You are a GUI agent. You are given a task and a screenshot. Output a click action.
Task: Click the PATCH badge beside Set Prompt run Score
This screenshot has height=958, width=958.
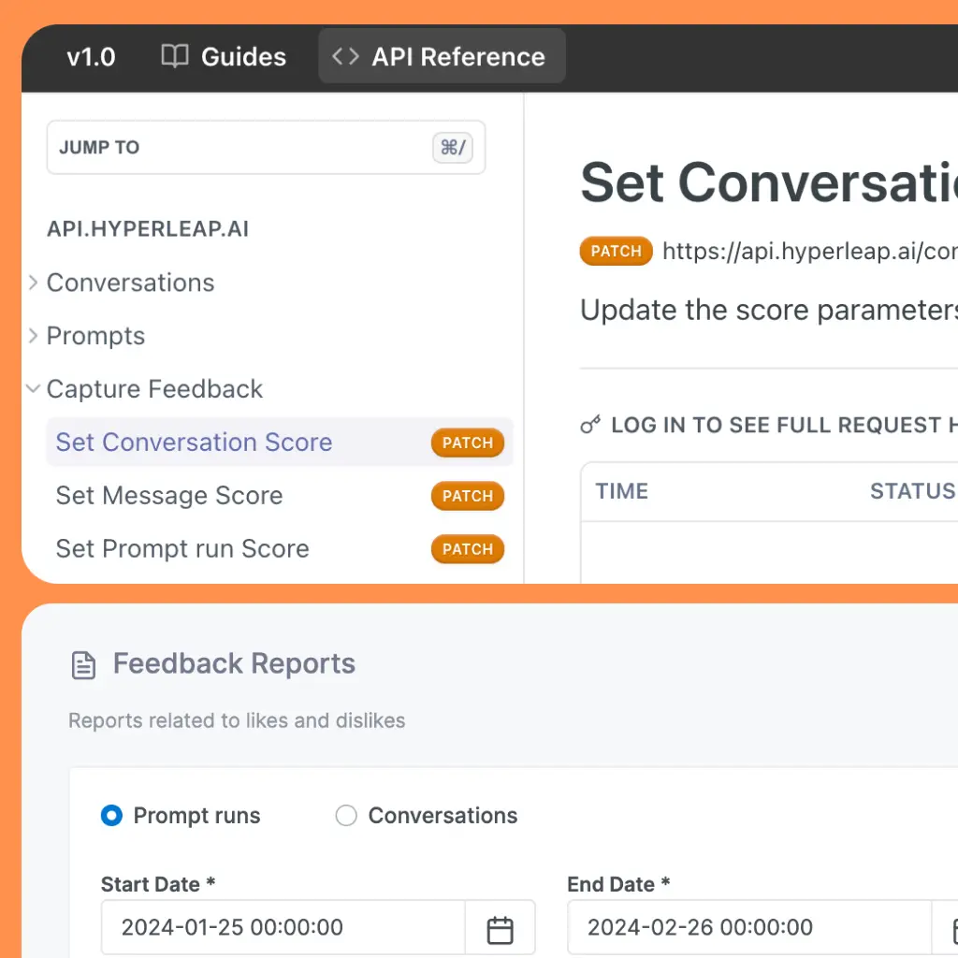point(467,549)
